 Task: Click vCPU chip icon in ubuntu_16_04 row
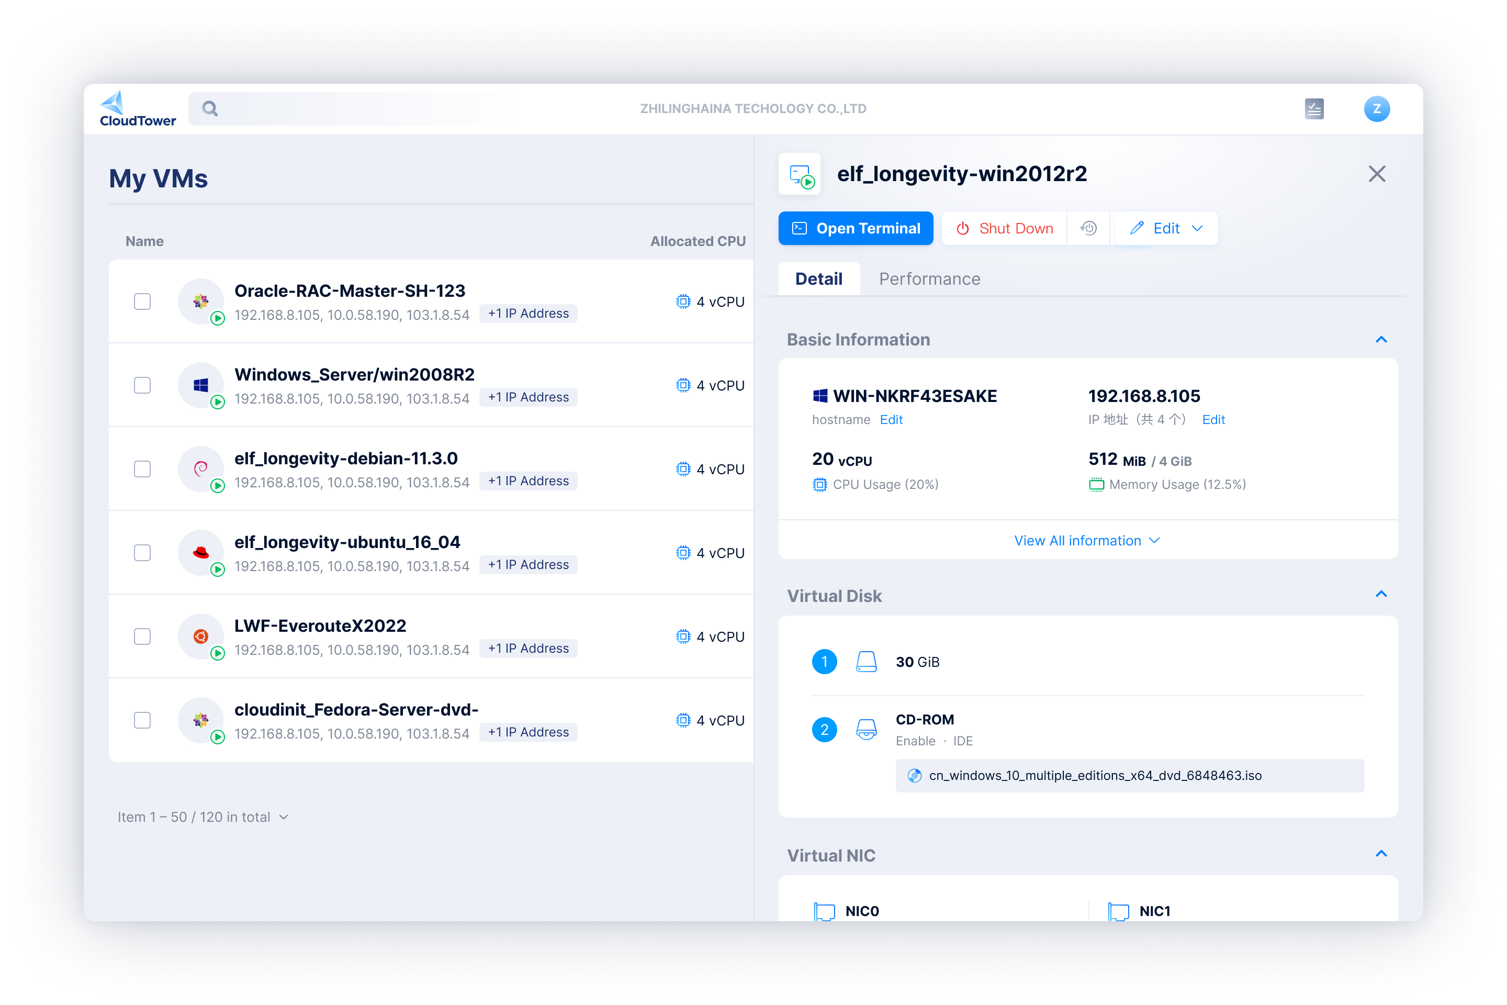point(683,553)
